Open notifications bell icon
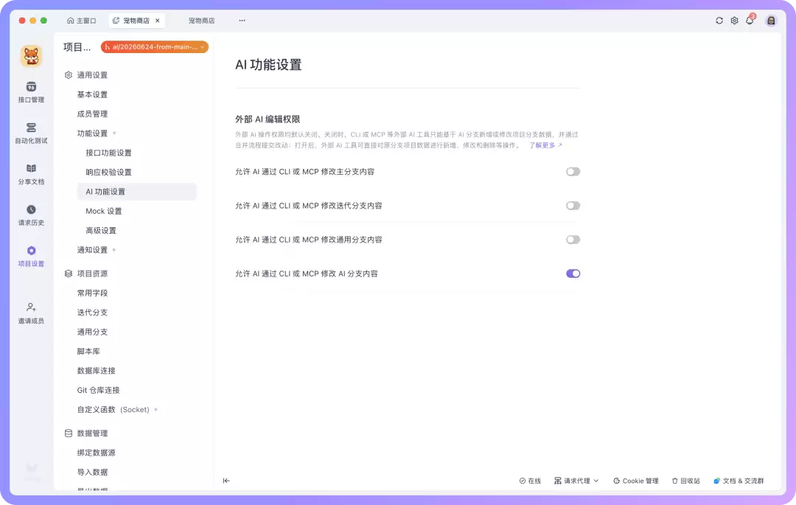Viewport: 796px width, 505px height. coord(750,21)
